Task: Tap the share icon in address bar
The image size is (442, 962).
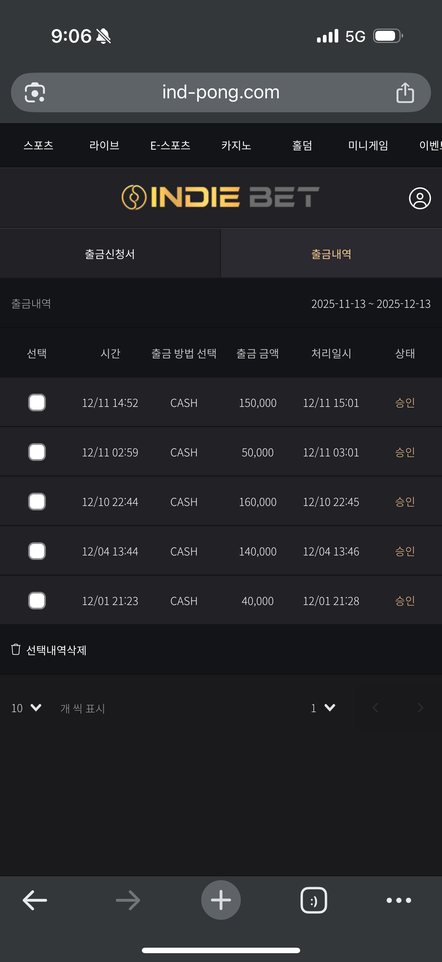Action: coord(405,92)
